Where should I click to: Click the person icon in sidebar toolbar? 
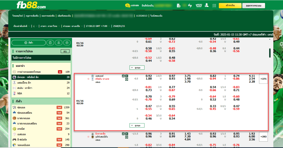(x=59, y=43)
